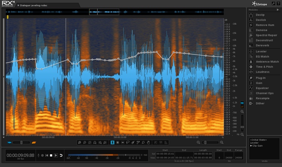Image resolution: width=282 pixels, height=167 pixels.
Task: Choose the brush selection tool
Action: coord(133,143)
